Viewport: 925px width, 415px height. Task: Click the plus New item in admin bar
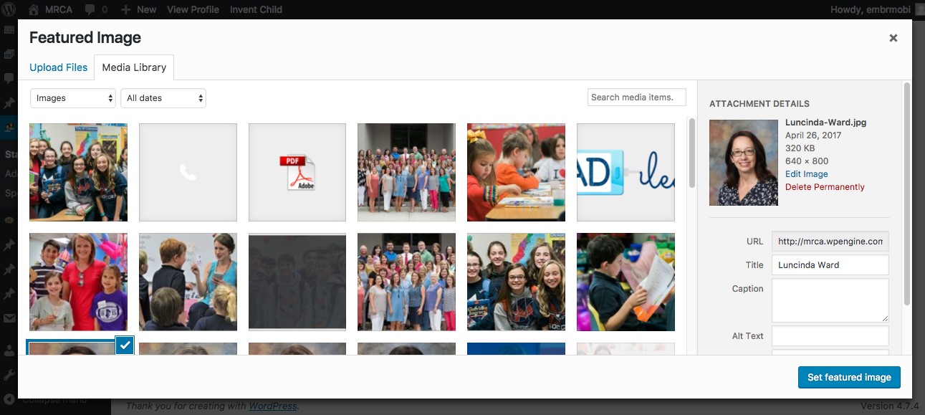pos(138,9)
